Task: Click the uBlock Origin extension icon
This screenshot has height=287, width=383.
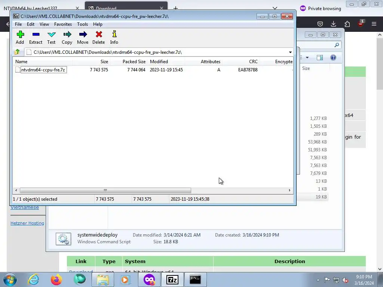Action: [361, 24]
